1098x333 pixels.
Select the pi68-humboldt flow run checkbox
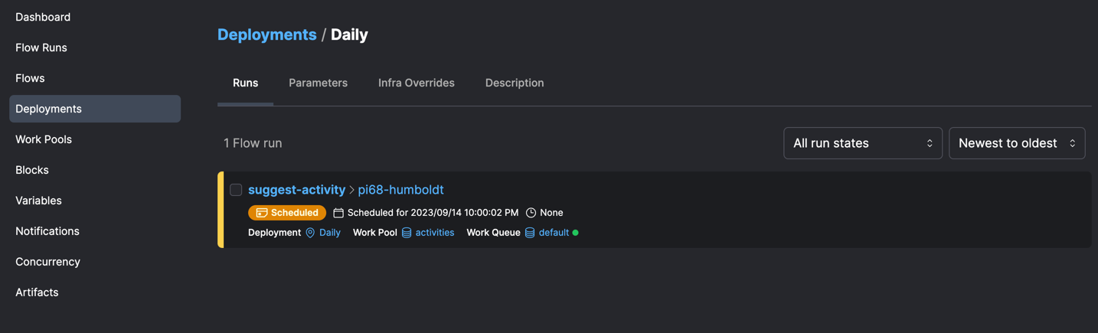click(236, 190)
